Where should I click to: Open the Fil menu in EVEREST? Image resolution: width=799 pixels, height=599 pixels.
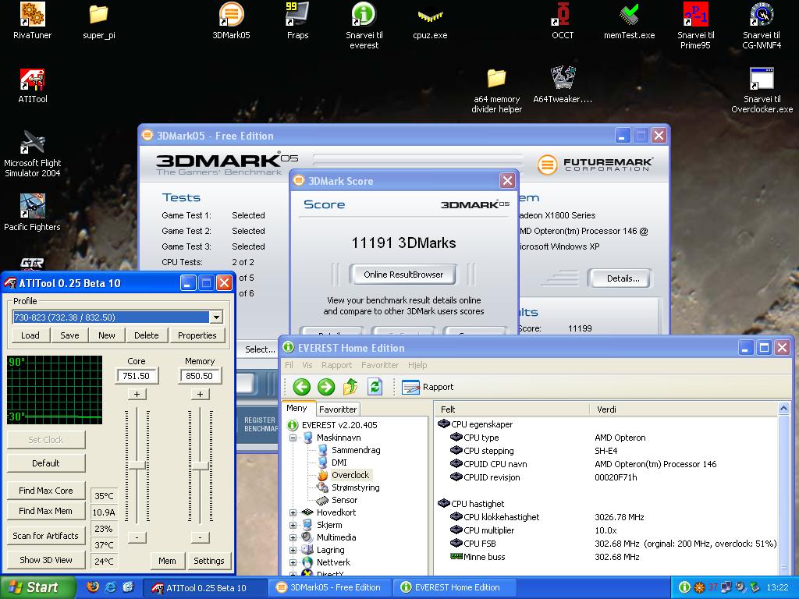[289, 365]
